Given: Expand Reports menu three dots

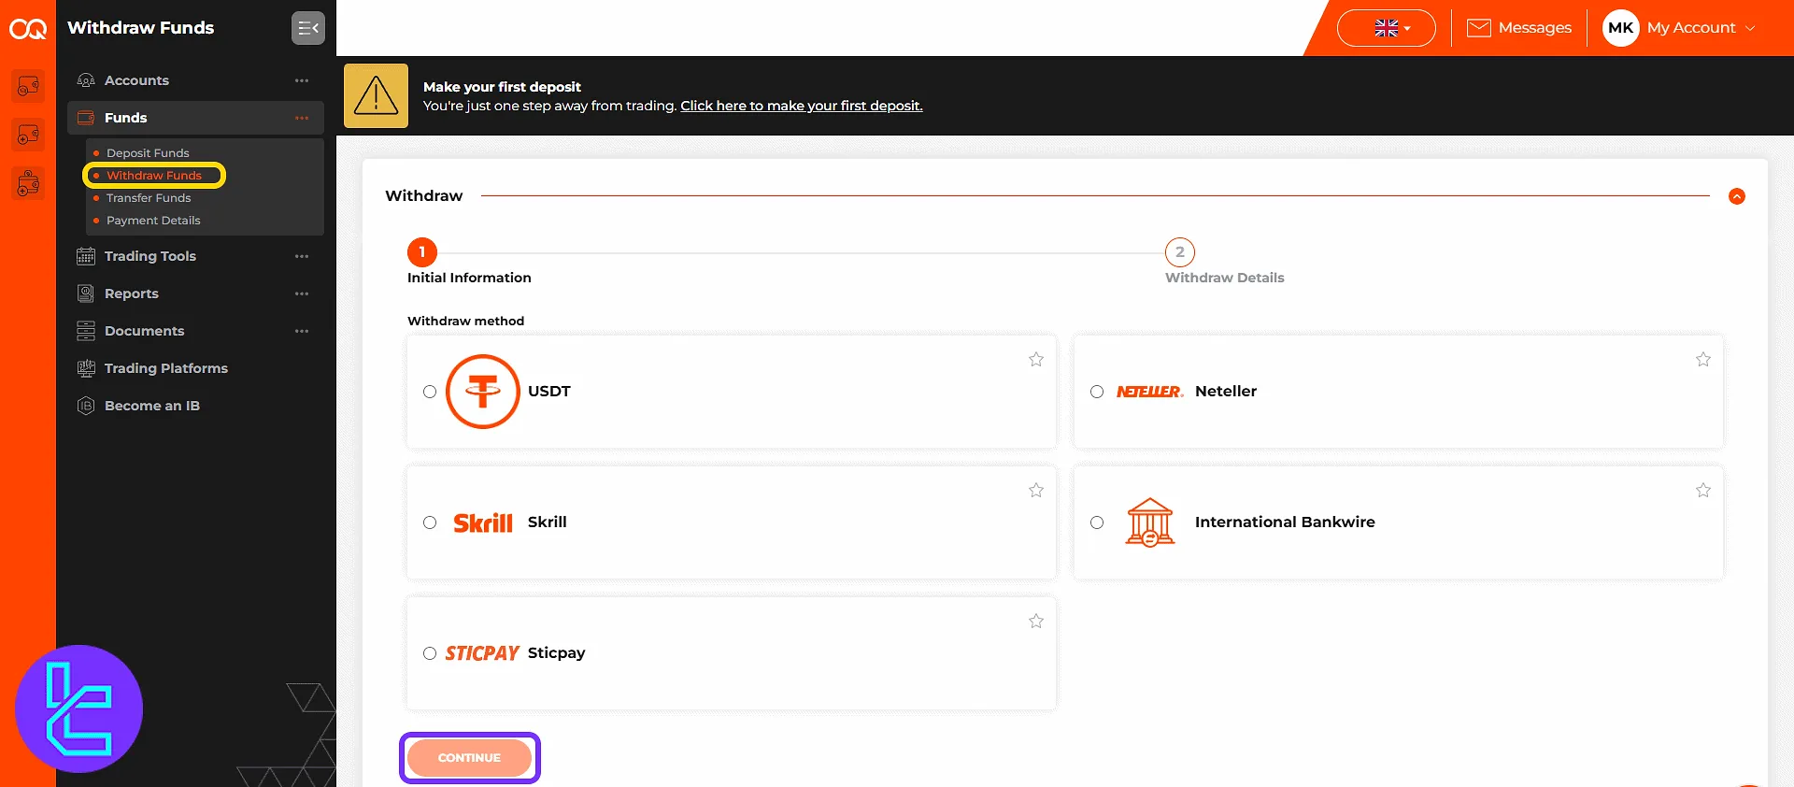Looking at the screenshot, I should coord(302,293).
